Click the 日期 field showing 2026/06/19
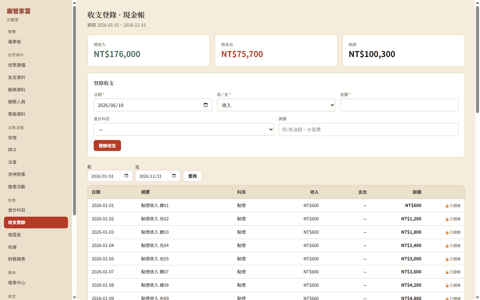 tap(153, 105)
